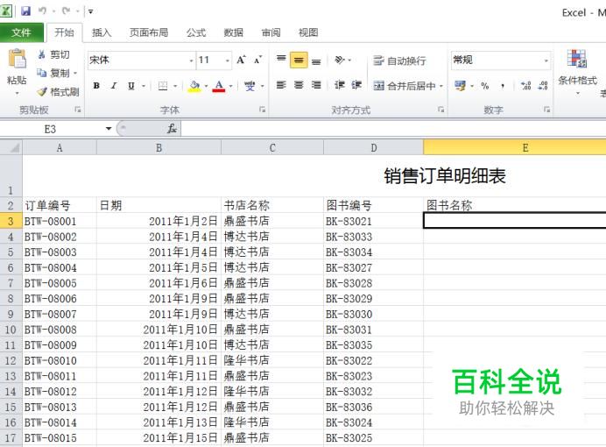Switch to the Page Layout (页面布局) tab

coord(149,32)
